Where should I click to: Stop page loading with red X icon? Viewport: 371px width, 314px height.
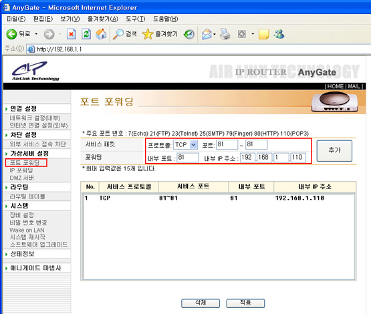click(x=72, y=34)
